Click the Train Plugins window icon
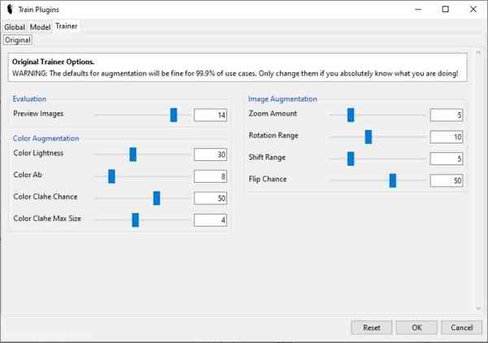 click(10, 9)
